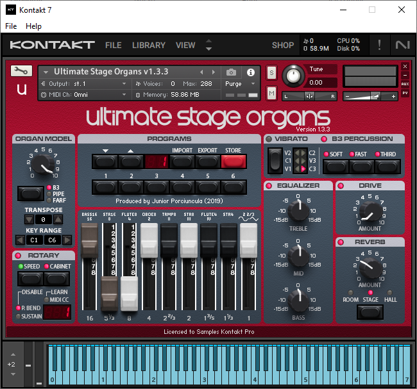
Task: Go to next instrument arrow
Action: tap(213, 72)
